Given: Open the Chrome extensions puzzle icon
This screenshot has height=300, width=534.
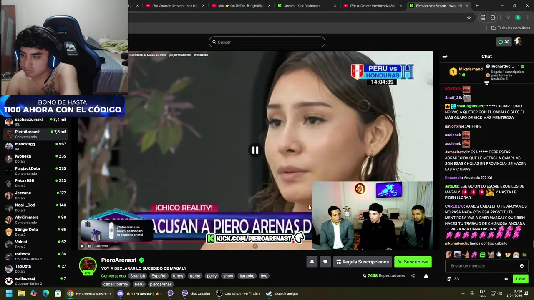Looking at the screenshot, I should coord(493,17).
